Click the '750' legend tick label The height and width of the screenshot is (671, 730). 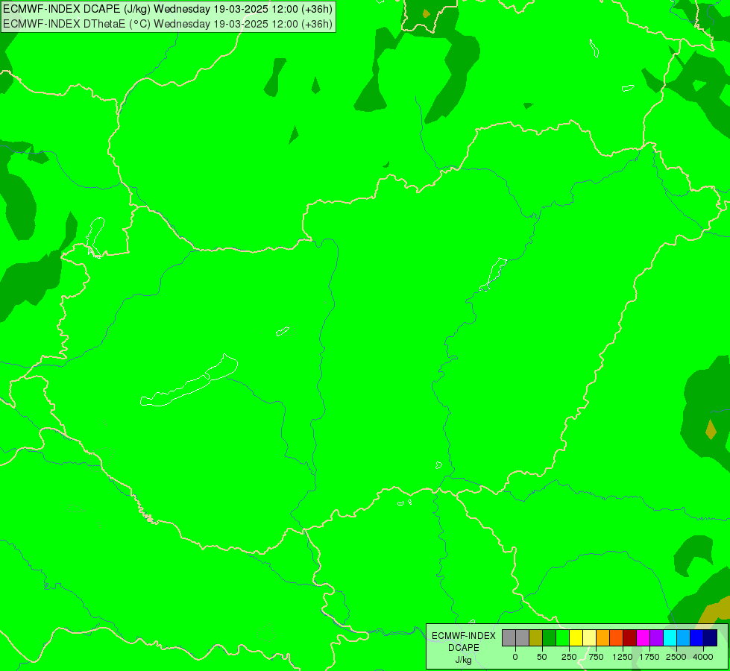pos(596,657)
